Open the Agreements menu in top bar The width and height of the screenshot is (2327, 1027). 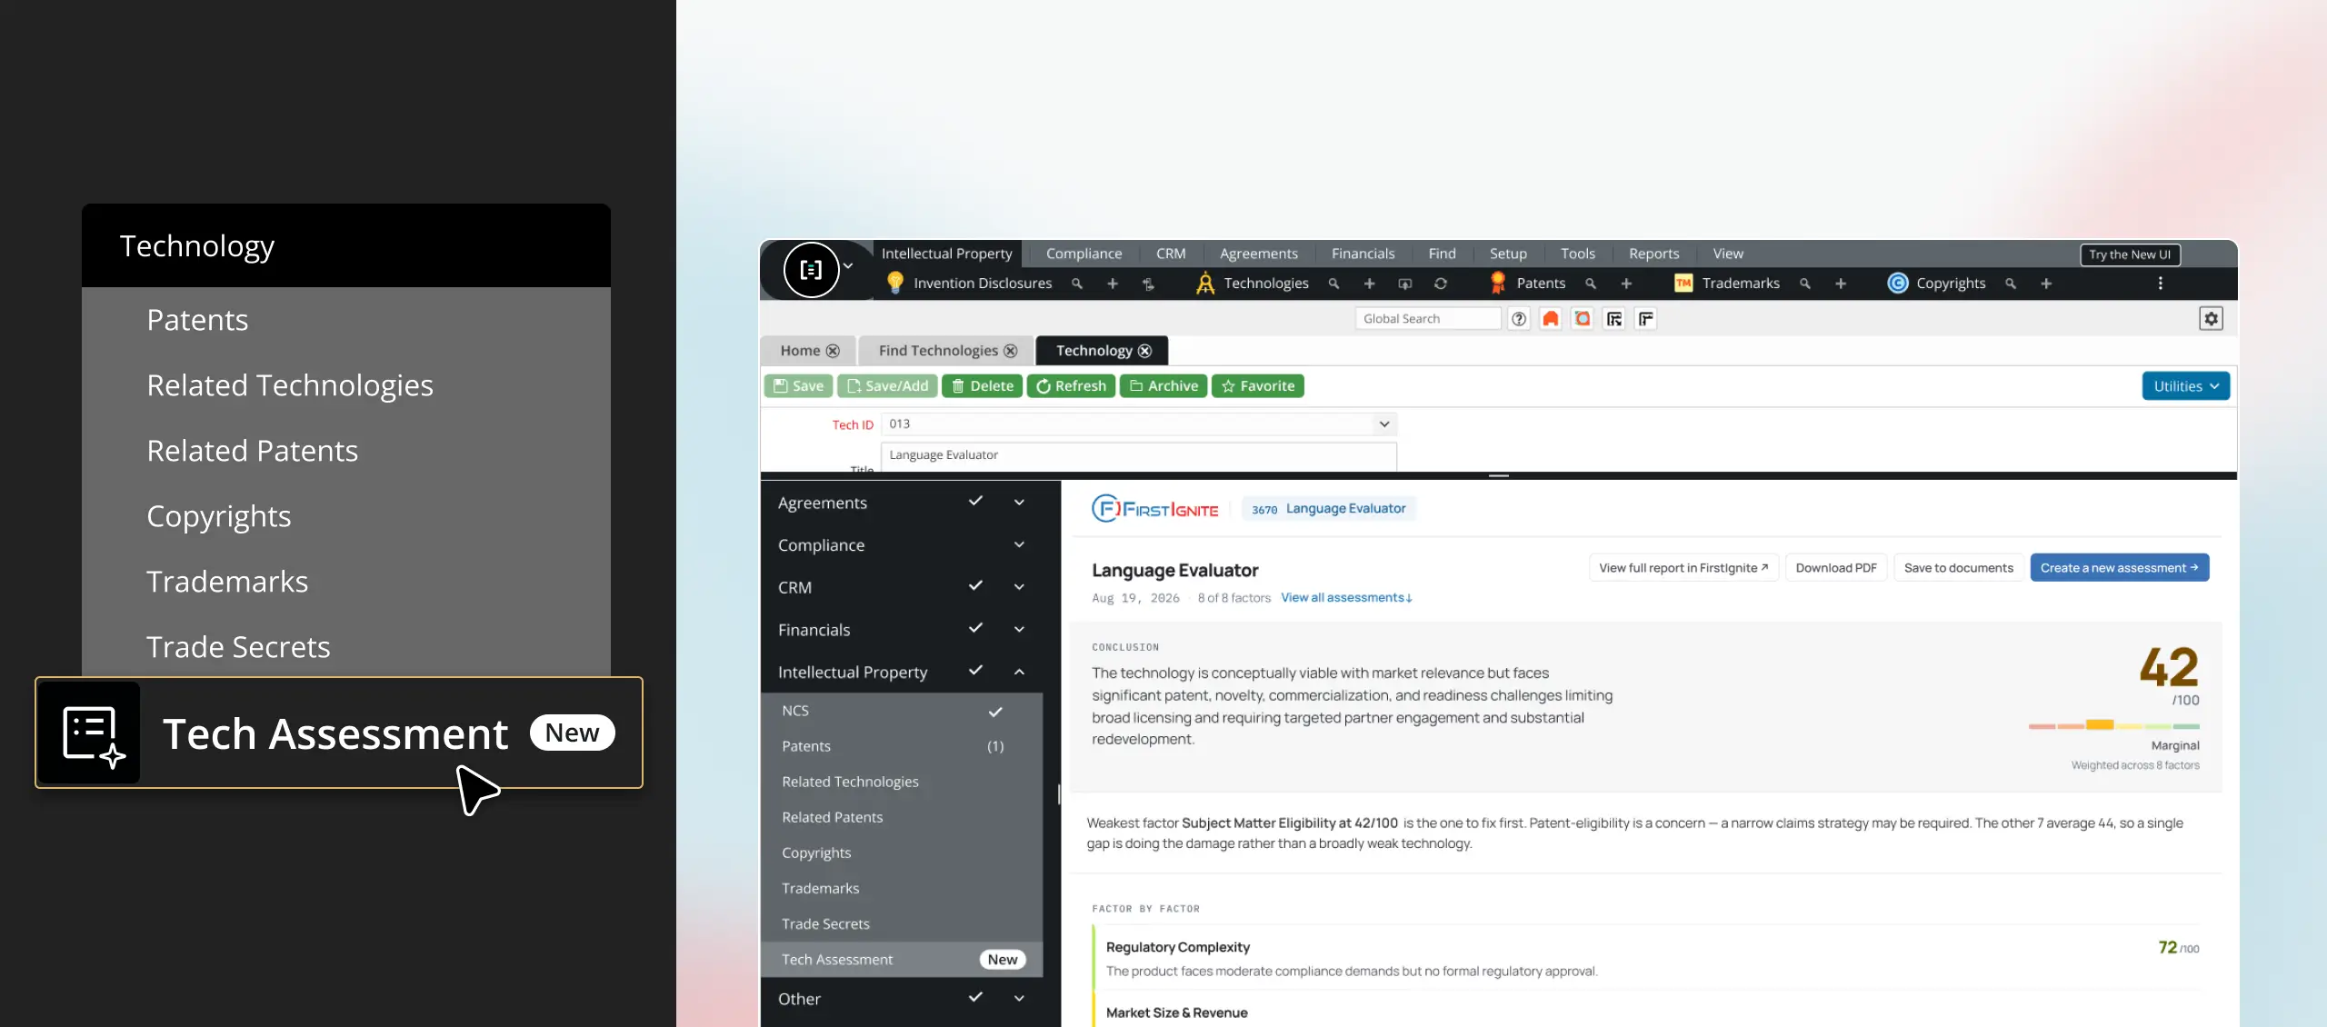(1258, 254)
